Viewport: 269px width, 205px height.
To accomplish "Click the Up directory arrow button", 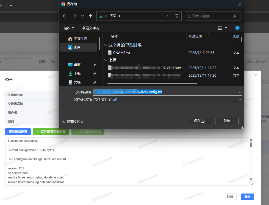I will coord(90,16).
